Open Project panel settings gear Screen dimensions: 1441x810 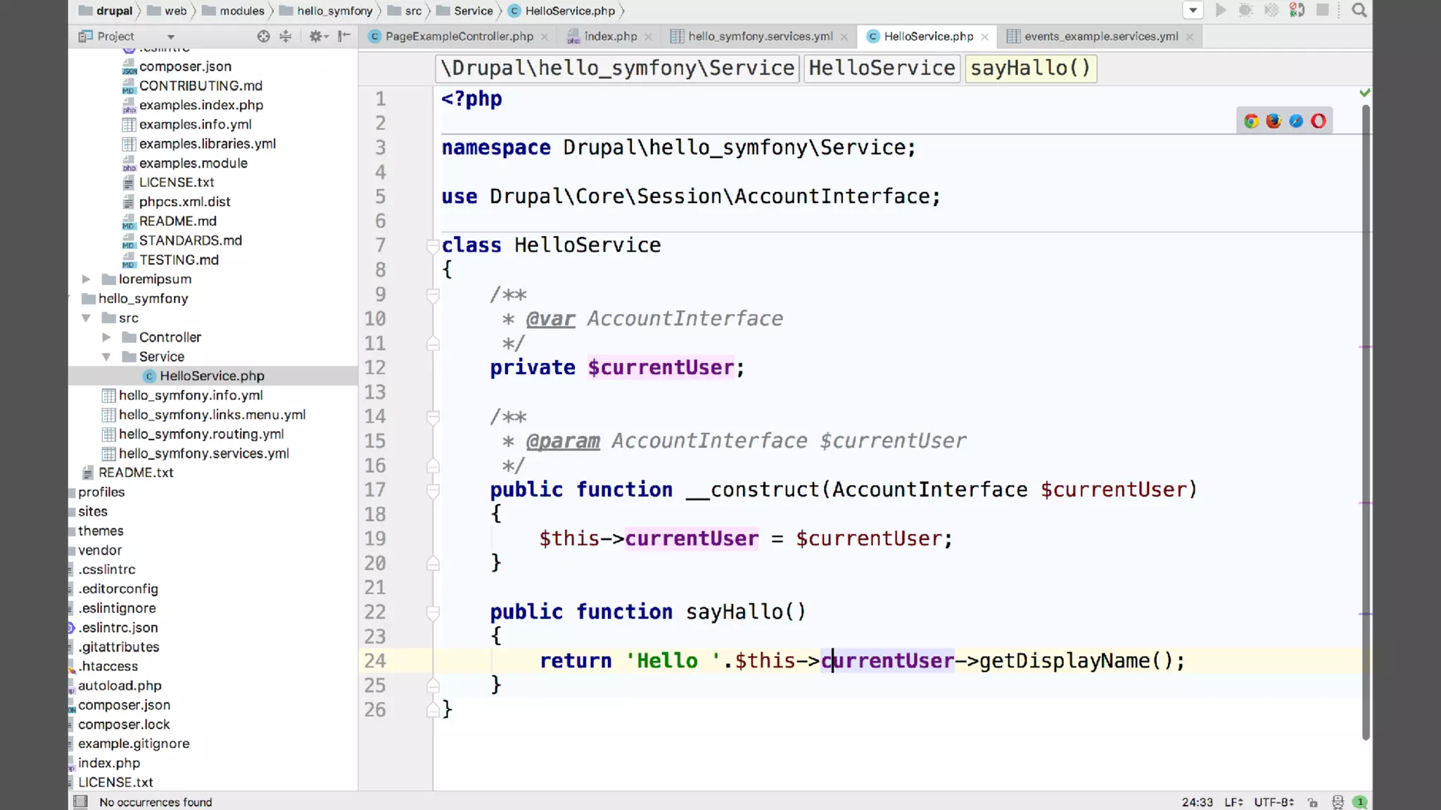coord(315,36)
